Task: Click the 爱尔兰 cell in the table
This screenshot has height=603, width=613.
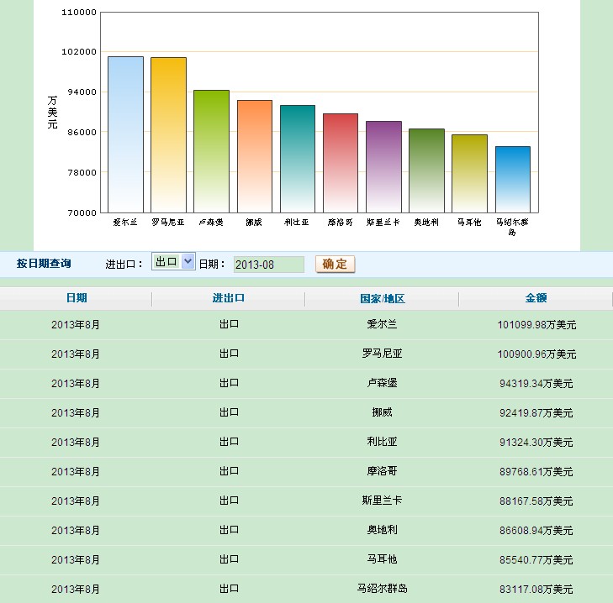Action: pyautogui.click(x=382, y=324)
